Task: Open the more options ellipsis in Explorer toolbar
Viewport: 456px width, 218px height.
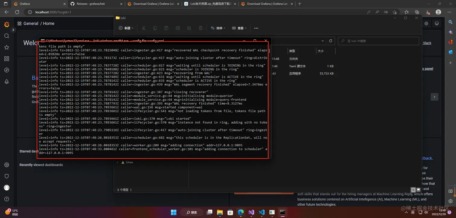Action: pyautogui.click(x=256, y=28)
